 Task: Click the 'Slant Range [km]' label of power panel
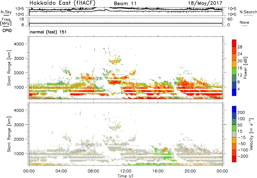pyautogui.click(x=9, y=68)
